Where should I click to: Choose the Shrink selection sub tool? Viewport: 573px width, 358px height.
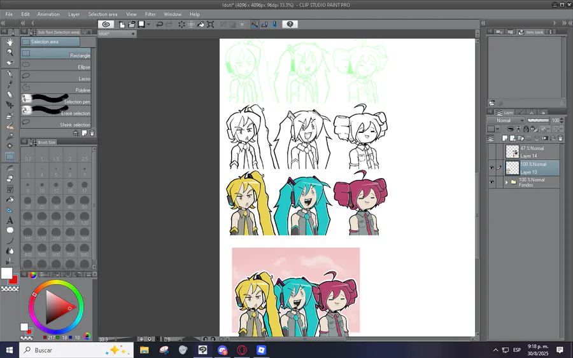(56, 123)
